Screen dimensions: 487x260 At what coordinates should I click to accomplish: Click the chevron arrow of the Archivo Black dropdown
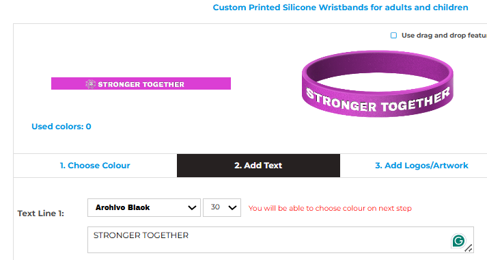click(x=192, y=208)
